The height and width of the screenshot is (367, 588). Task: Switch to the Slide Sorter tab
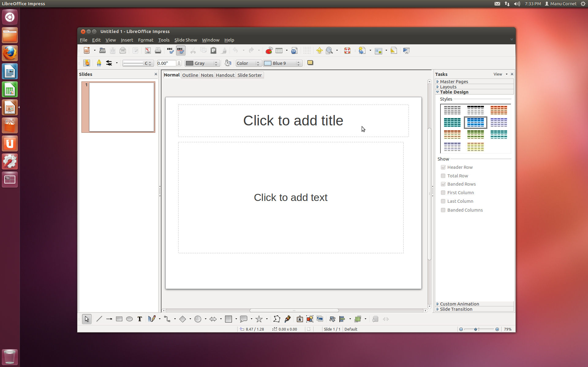[x=249, y=75]
